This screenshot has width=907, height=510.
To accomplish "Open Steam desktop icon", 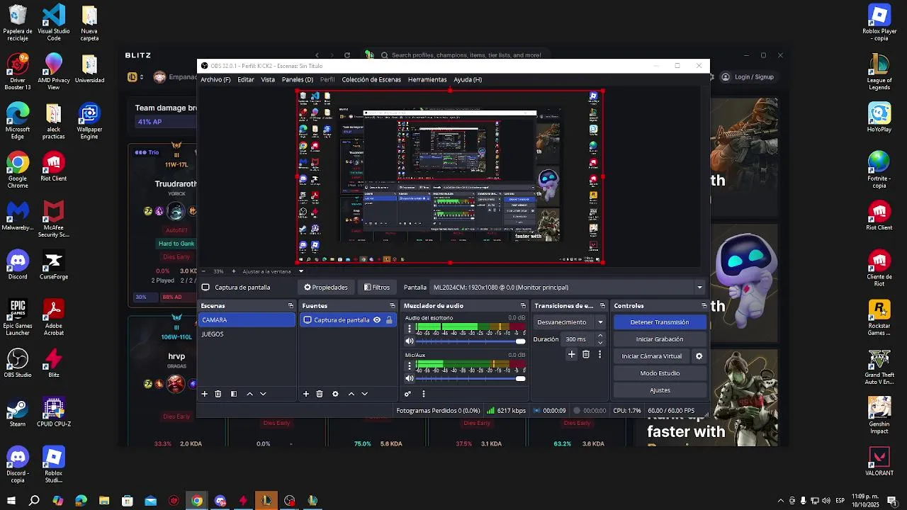I will coord(18,412).
